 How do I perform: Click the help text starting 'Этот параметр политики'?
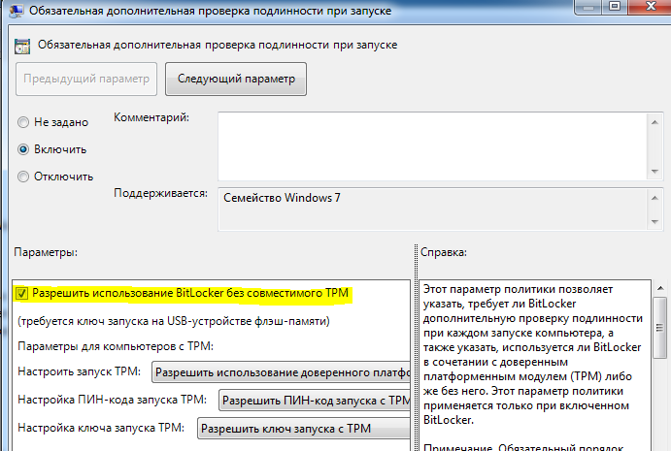[x=533, y=354]
